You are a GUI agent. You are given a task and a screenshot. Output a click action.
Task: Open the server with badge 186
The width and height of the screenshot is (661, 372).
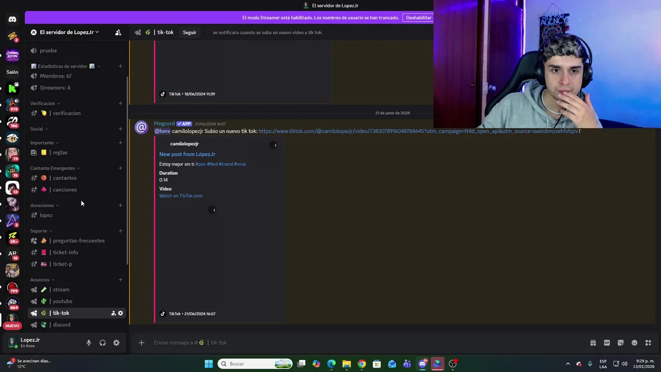[12, 121]
